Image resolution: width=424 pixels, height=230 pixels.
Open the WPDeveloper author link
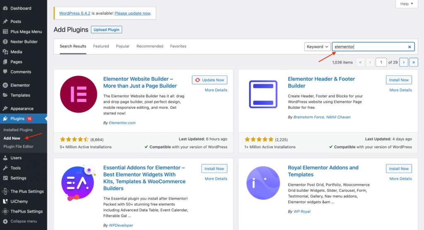tap(121, 225)
